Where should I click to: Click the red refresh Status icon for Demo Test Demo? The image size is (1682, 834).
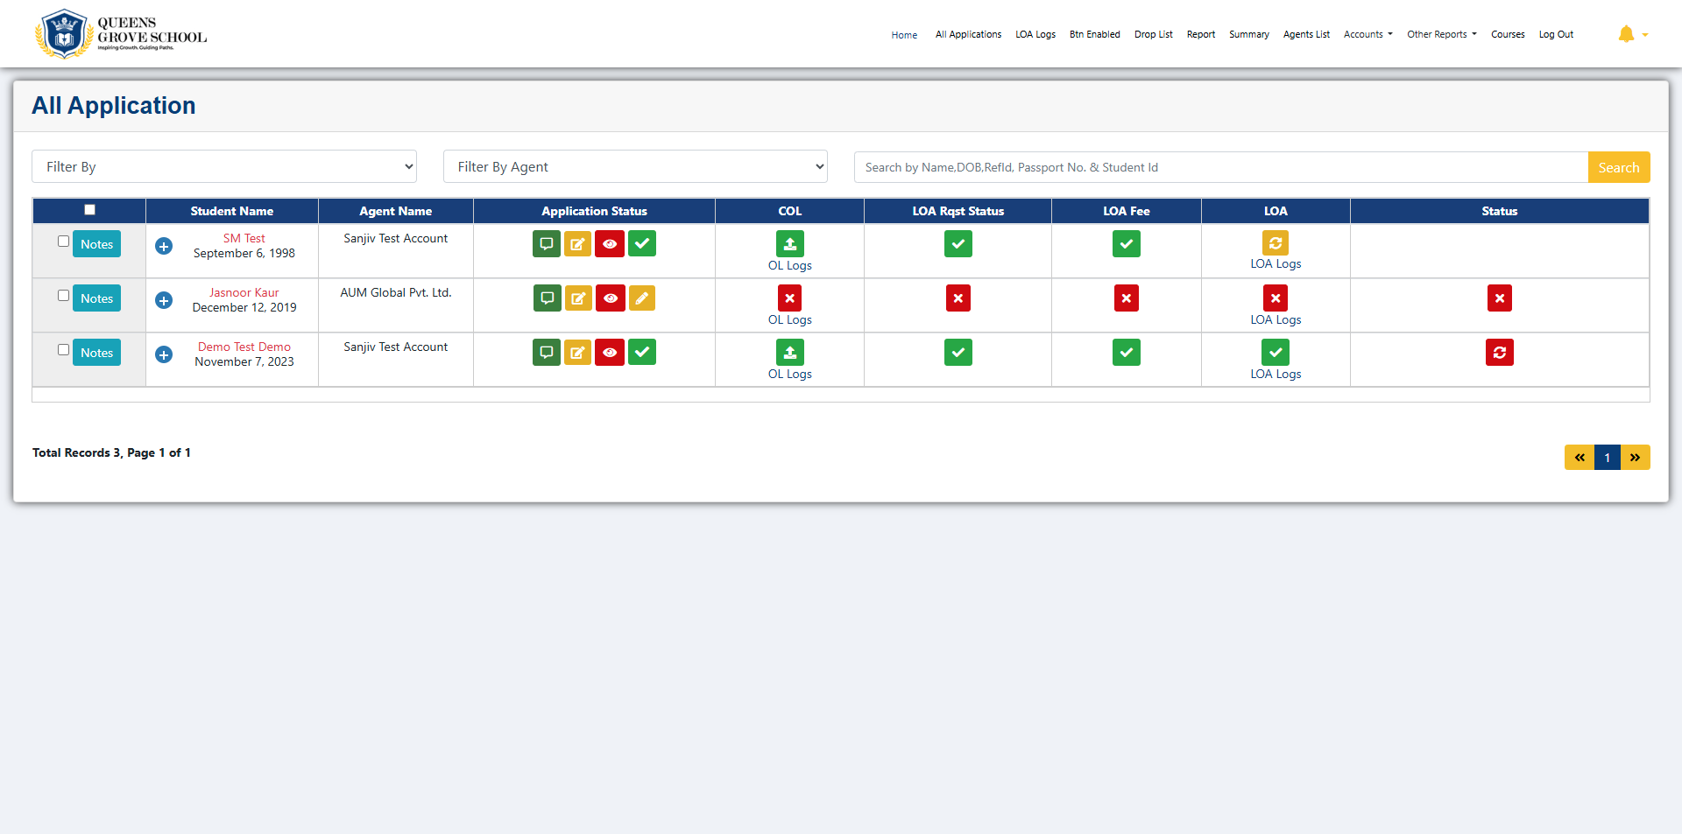1499,353
